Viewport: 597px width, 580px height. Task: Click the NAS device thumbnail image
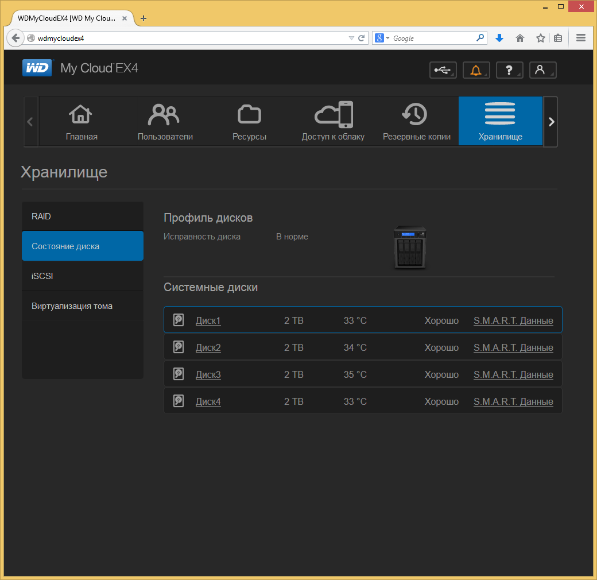click(410, 247)
